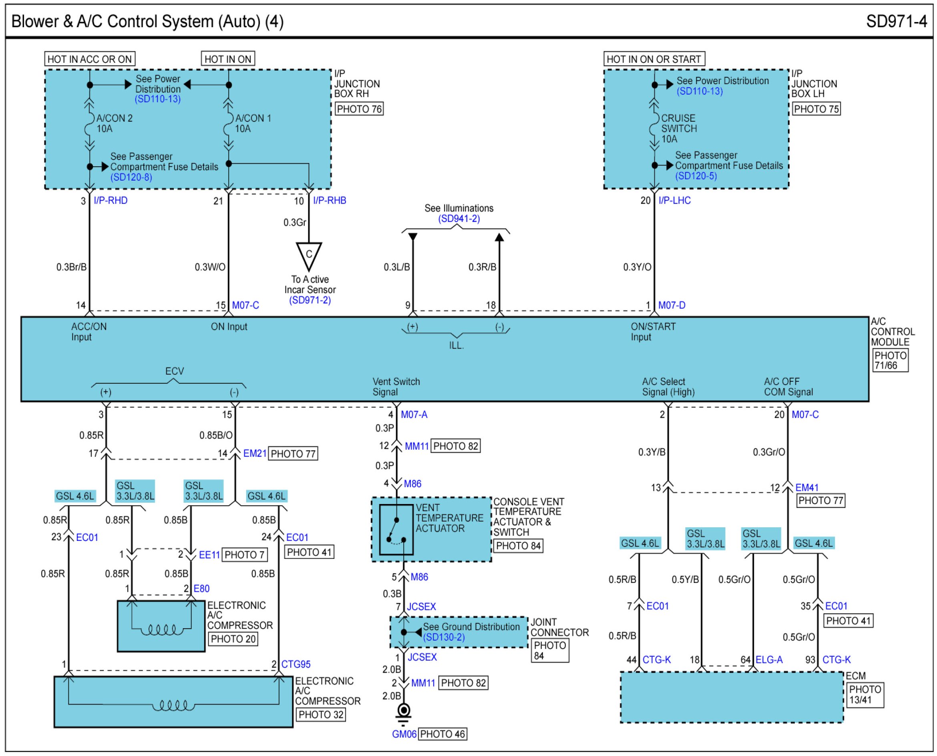The width and height of the screenshot is (937, 756).
Task: Click the SD110-13 link in Junction Box RH
Action: 157,99
